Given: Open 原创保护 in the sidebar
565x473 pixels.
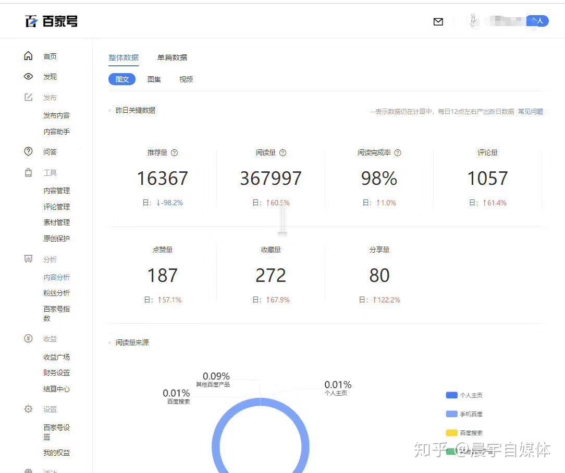Looking at the screenshot, I should tap(57, 239).
